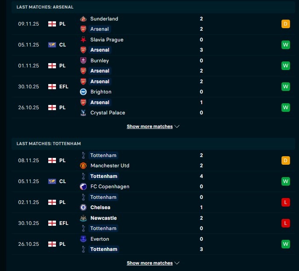Viewport: 299px width, 271px height.
Task: Click the Manchester Utd club crest
Action: [x=83, y=166]
